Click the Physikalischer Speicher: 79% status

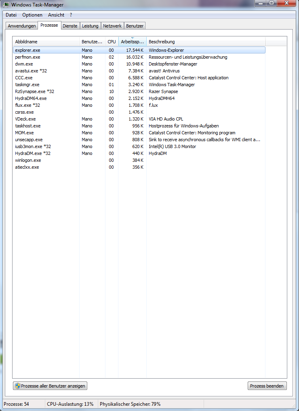(x=130, y=404)
